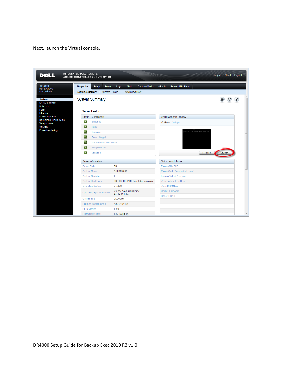Open the Alerts tab
Viewport: 282px width, 365px height.
pos(130,87)
